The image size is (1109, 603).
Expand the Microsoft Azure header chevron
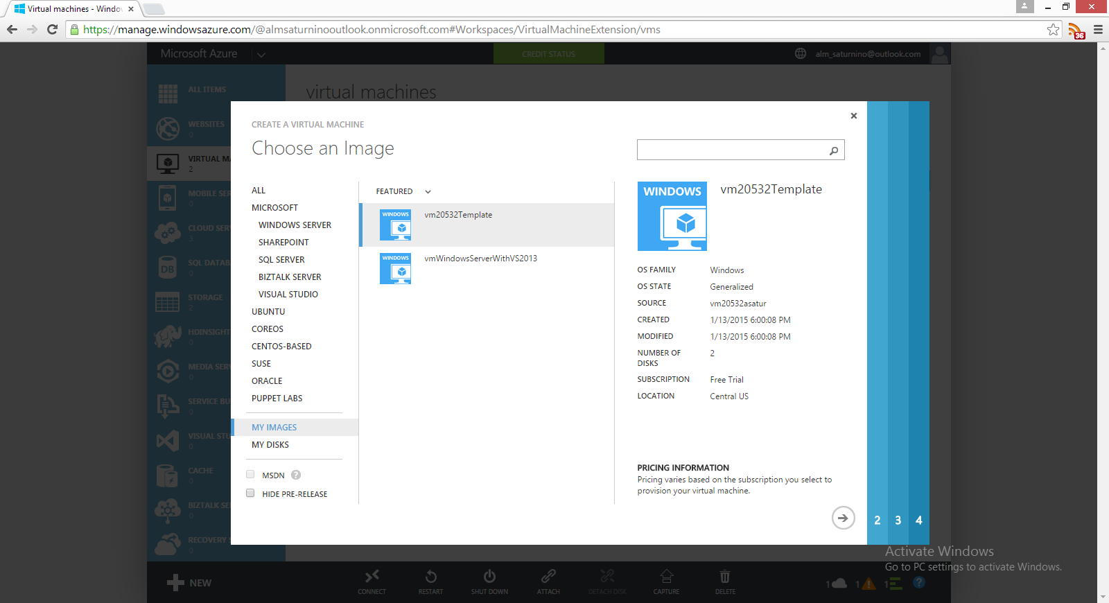[261, 54]
